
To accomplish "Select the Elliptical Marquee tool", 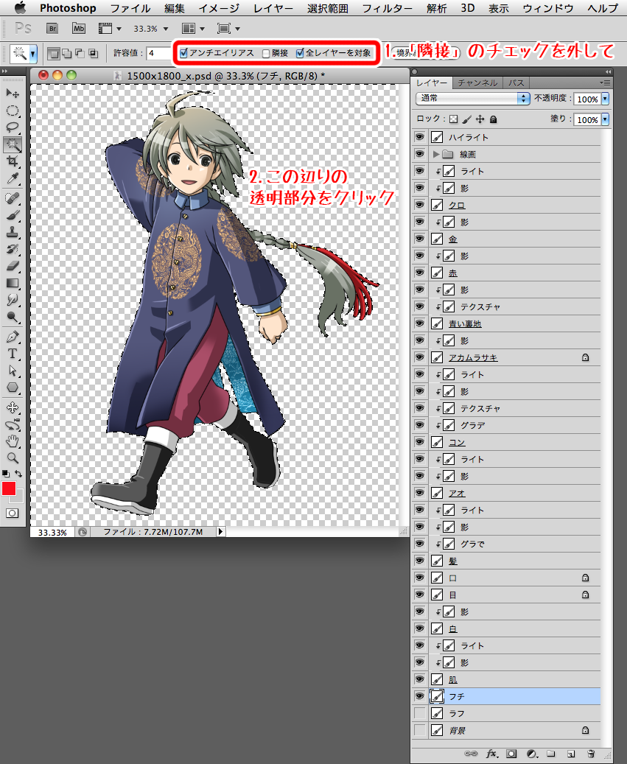I will (x=13, y=111).
